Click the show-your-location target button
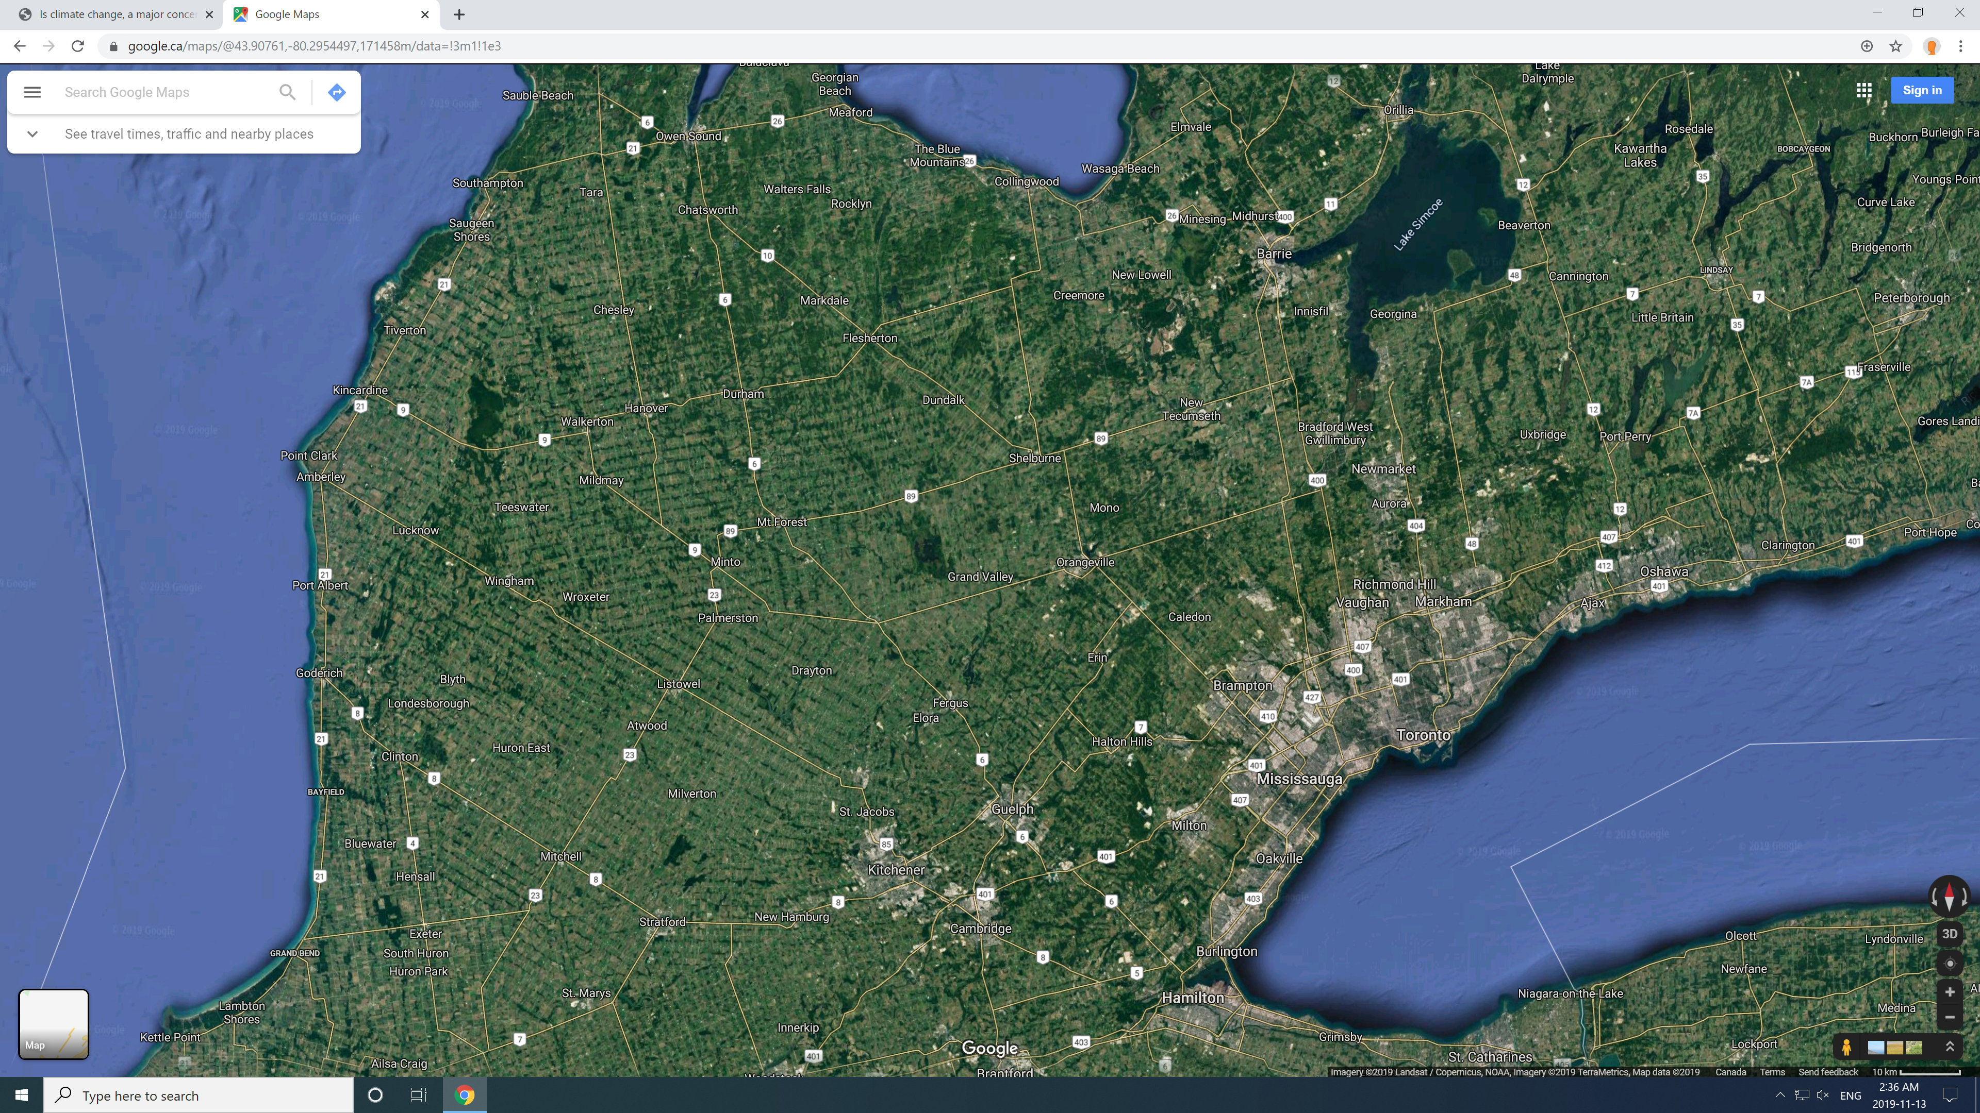Image resolution: width=1980 pixels, height=1113 pixels. coord(1949,963)
